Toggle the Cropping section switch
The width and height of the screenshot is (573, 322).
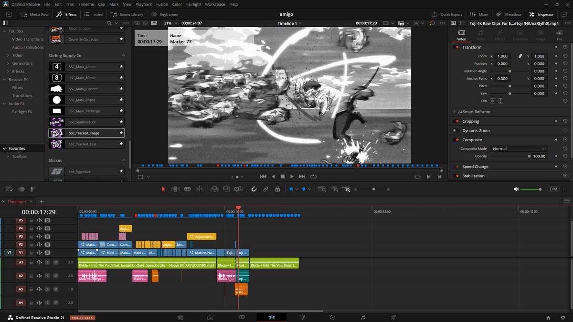point(457,122)
